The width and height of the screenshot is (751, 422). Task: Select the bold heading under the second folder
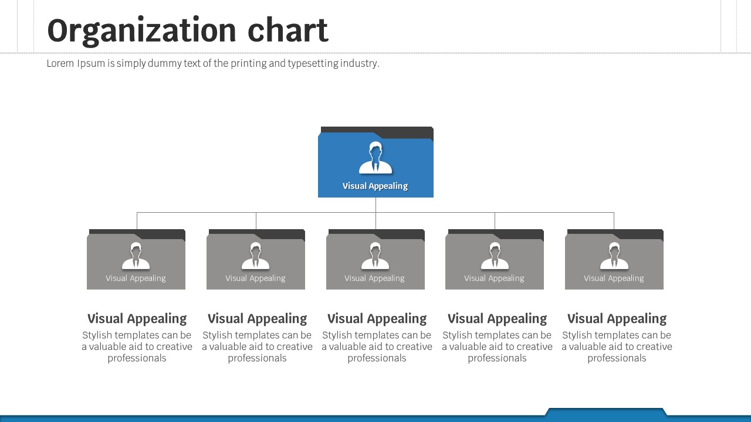point(257,319)
